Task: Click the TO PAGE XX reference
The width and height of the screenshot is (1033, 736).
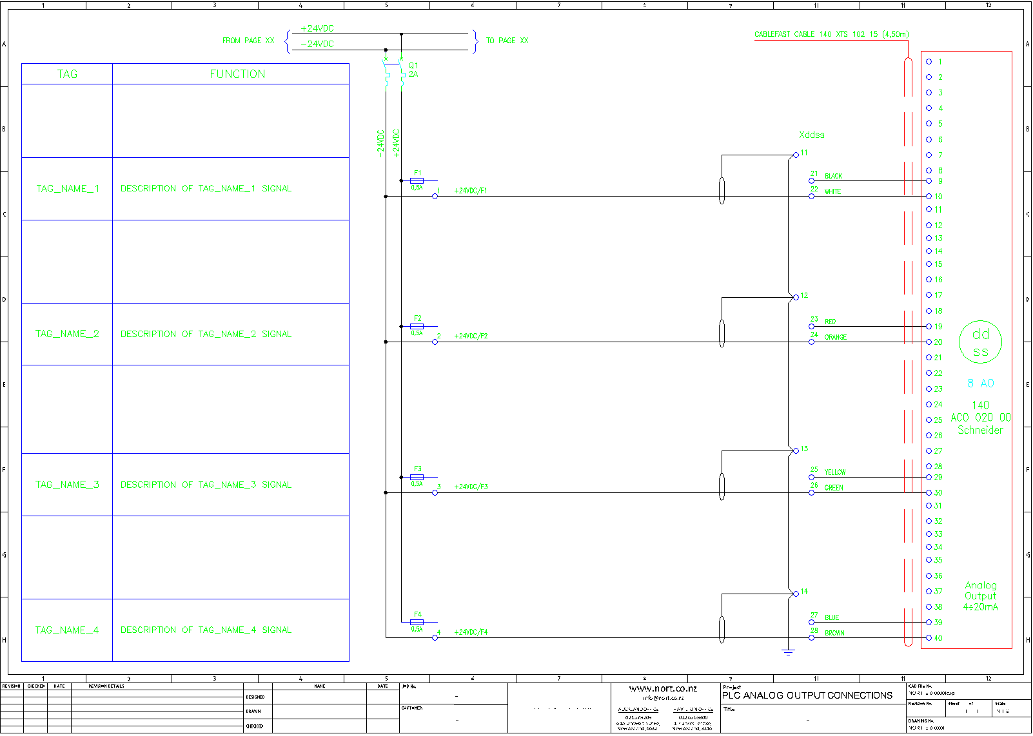Action: [x=507, y=41]
